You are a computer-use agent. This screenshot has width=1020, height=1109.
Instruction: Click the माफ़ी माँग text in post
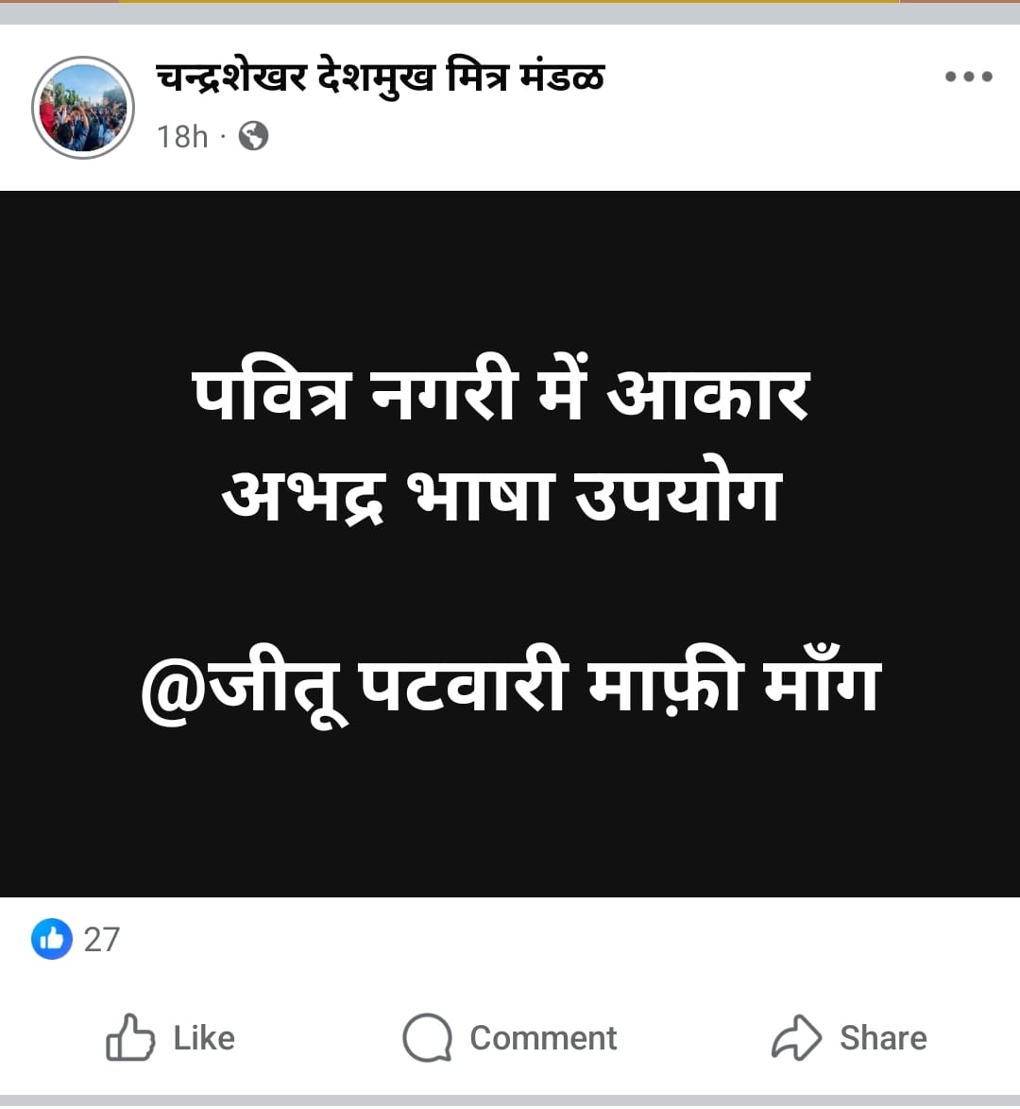734,681
